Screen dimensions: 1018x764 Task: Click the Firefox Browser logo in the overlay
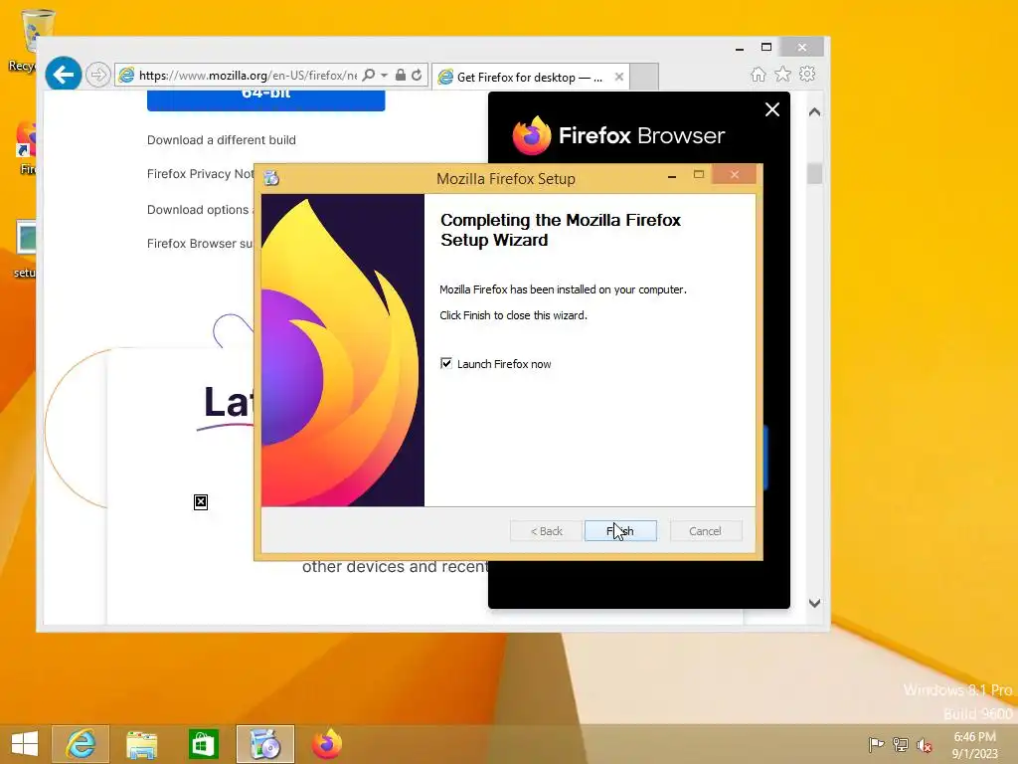618,135
